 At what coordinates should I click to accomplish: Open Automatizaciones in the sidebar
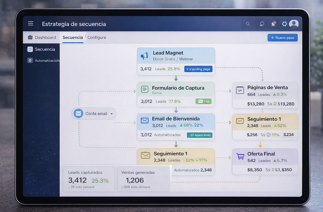[x=44, y=60]
